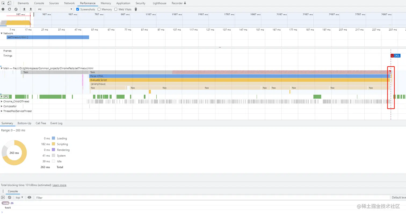This screenshot has height=215, width=406.
Task: Toggle the device toolbar icon
Action: (9, 3)
